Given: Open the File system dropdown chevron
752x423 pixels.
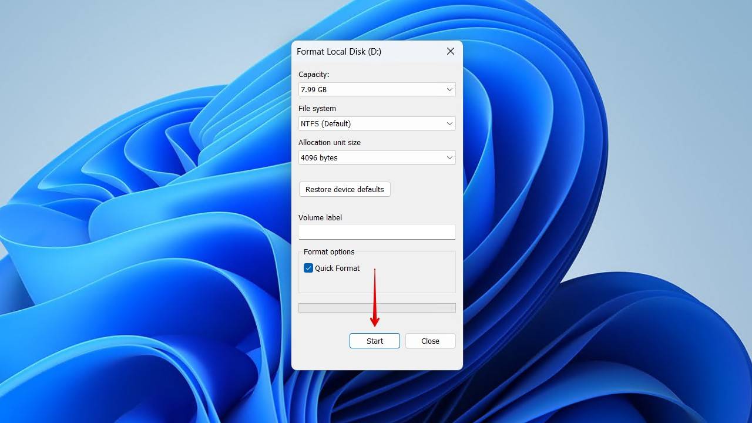Looking at the screenshot, I should pyautogui.click(x=449, y=124).
